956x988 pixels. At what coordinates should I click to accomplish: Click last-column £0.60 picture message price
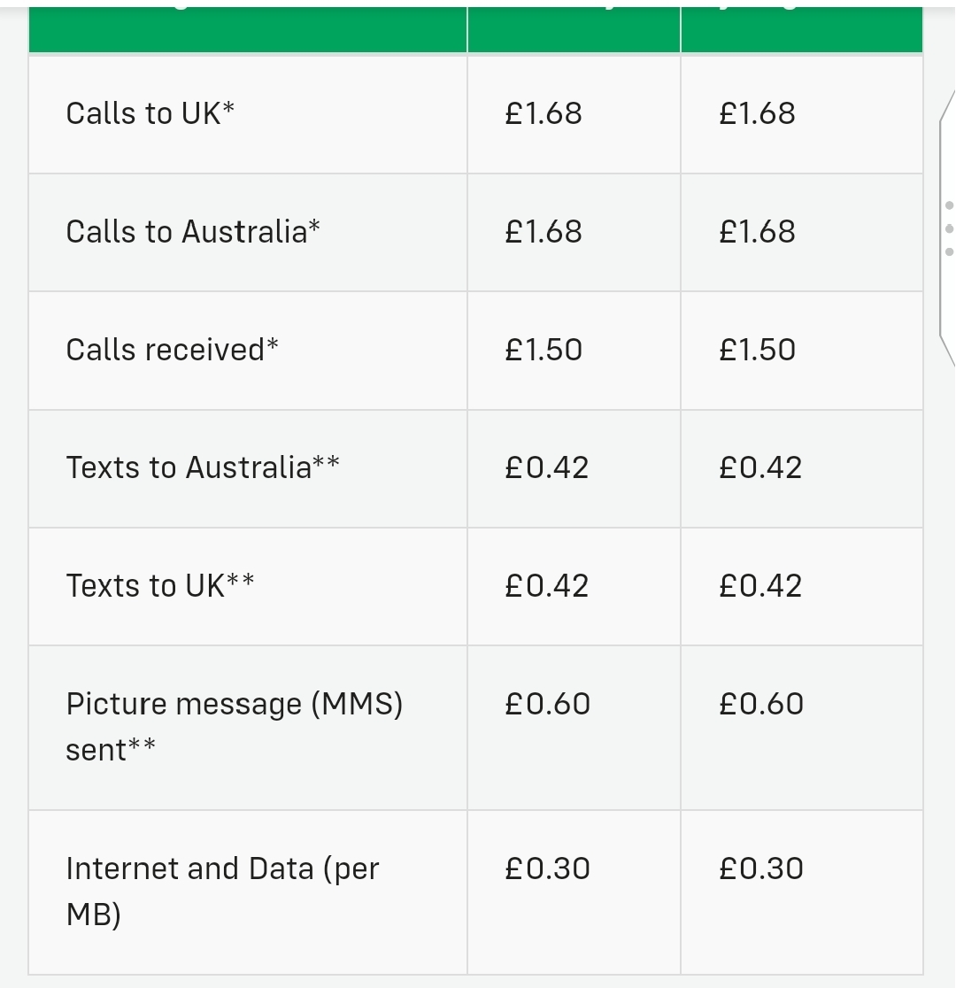[x=760, y=704]
